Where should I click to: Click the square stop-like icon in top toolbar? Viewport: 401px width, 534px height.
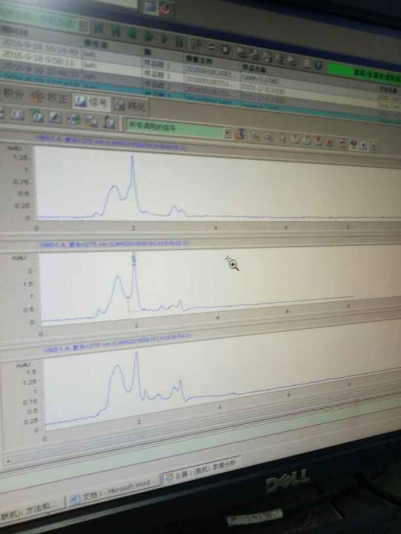point(225,49)
